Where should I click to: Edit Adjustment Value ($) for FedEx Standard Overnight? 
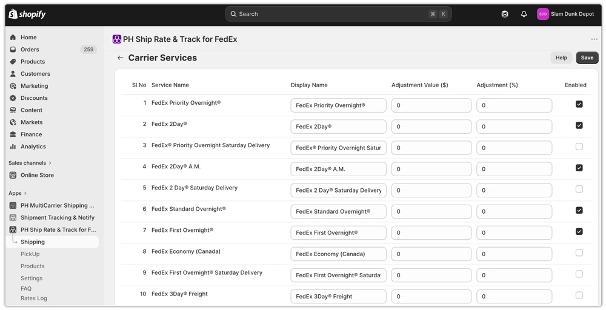tap(431, 211)
